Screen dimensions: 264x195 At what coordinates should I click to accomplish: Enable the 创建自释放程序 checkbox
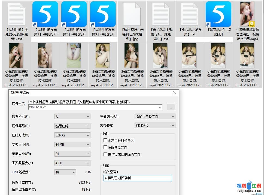105,140
